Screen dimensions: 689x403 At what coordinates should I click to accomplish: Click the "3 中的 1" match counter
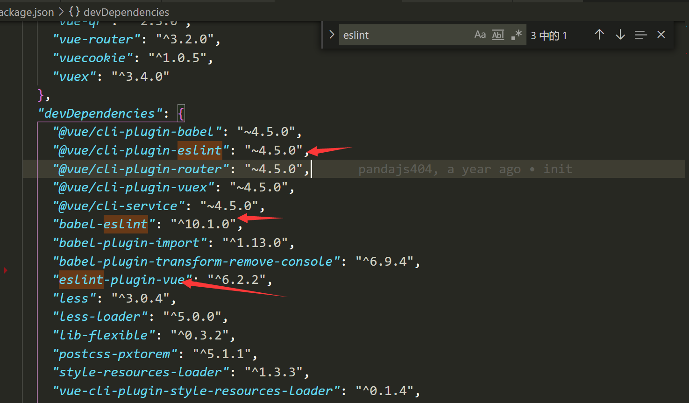(x=549, y=35)
